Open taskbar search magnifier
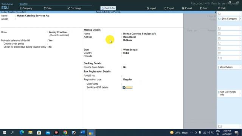The width and height of the screenshot is (242, 136). click(x=13, y=133)
